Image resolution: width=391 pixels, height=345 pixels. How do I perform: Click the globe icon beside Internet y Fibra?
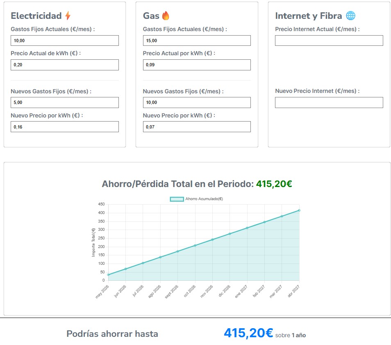click(350, 16)
